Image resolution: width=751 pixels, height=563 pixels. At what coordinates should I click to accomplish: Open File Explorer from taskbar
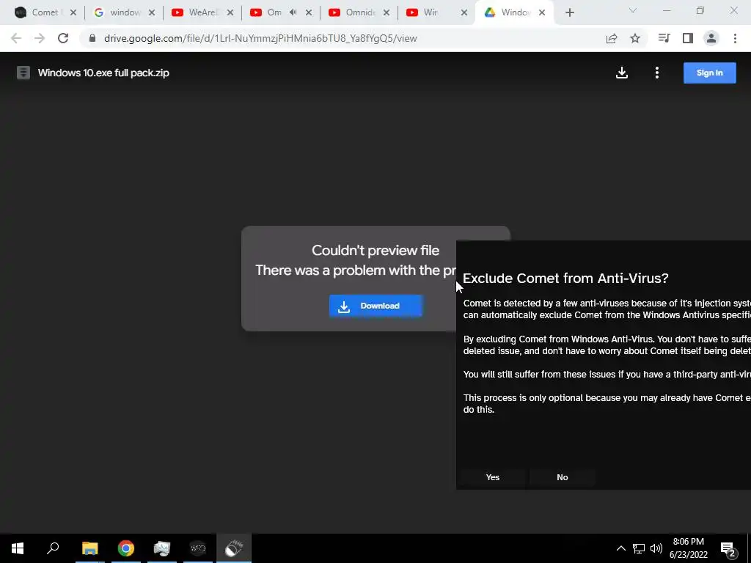pyautogui.click(x=89, y=548)
